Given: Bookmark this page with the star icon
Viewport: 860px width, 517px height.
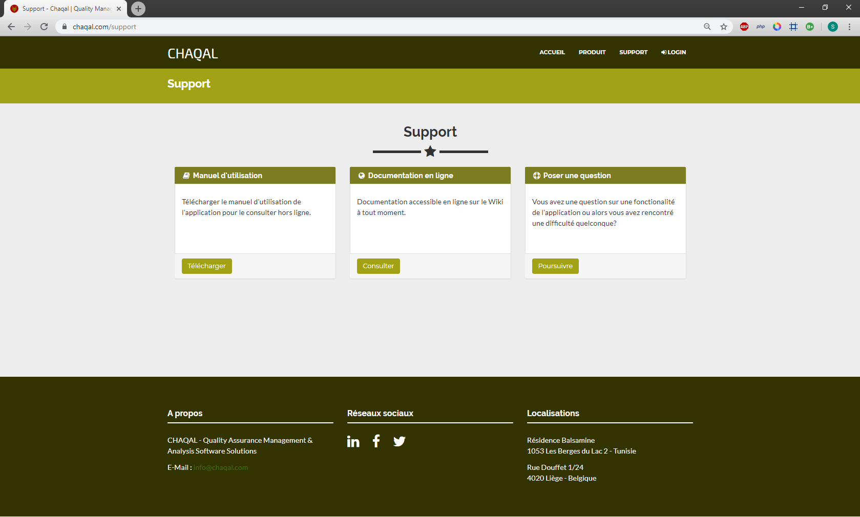Looking at the screenshot, I should click(x=724, y=27).
